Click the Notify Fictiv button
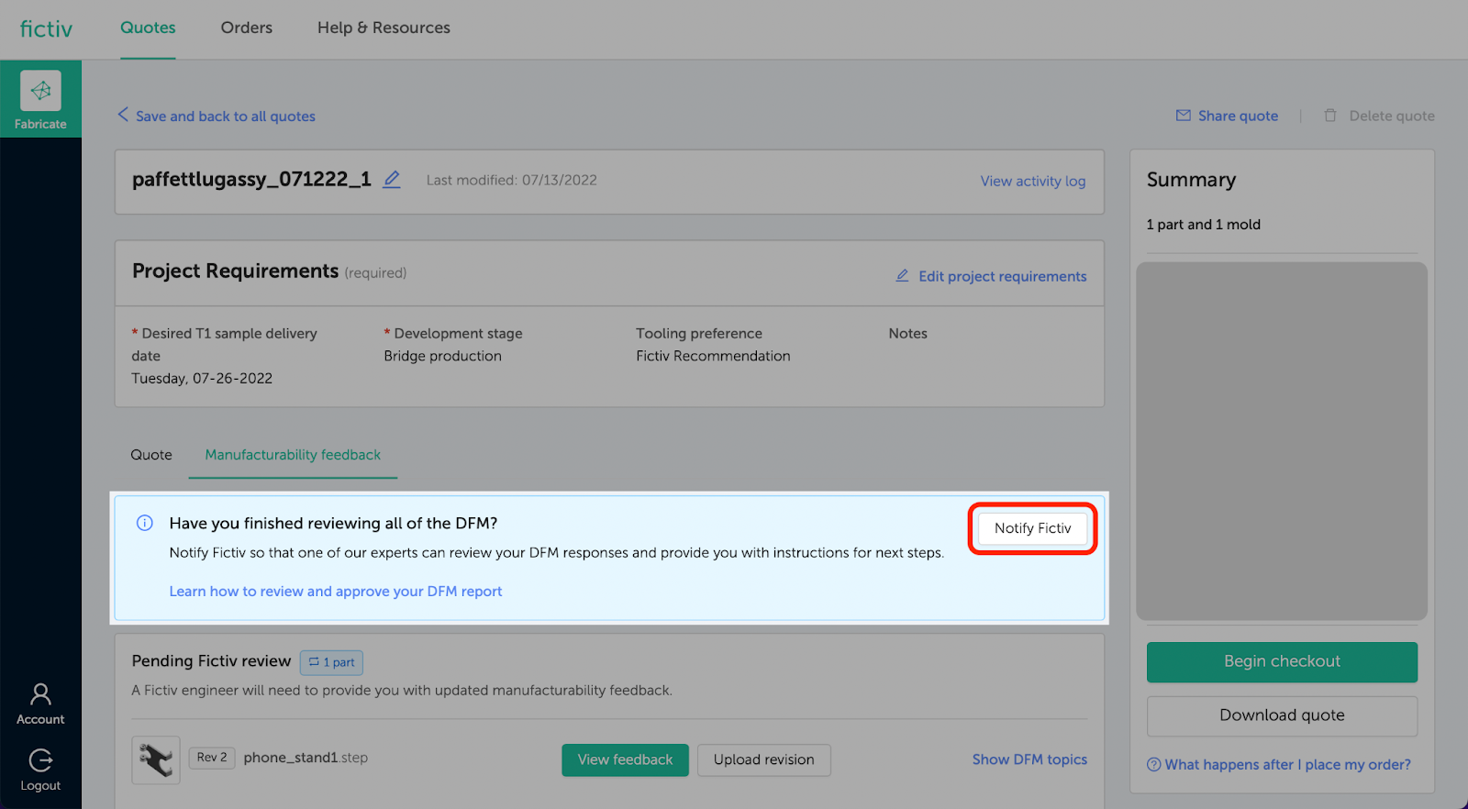Screen dimensions: 1468x809 tap(1033, 528)
